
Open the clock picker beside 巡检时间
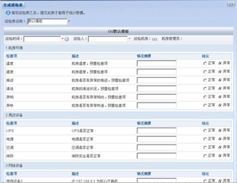[66, 39]
